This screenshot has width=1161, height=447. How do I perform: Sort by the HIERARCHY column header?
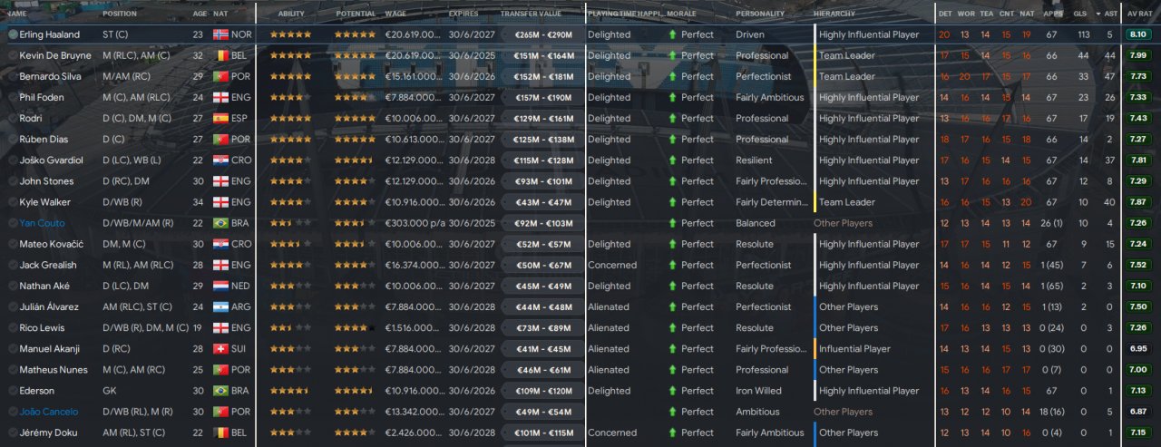click(834, 14)
